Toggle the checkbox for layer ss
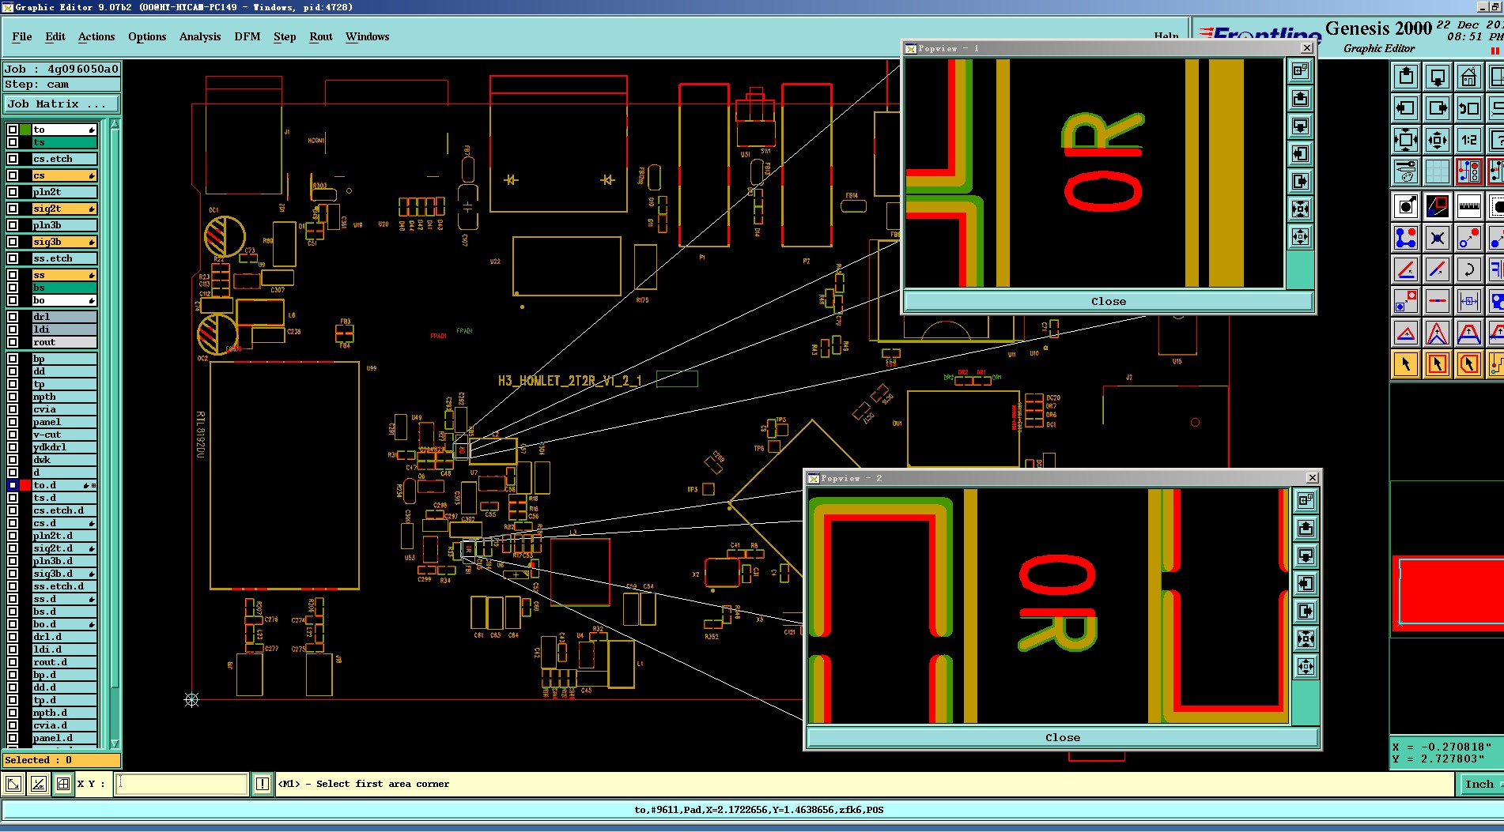1504x832 pixels. click(13, 275)
